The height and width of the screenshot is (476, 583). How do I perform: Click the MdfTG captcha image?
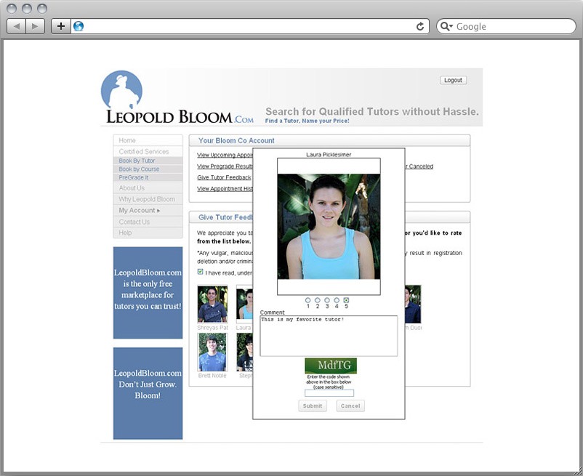[x=331, y=366]
